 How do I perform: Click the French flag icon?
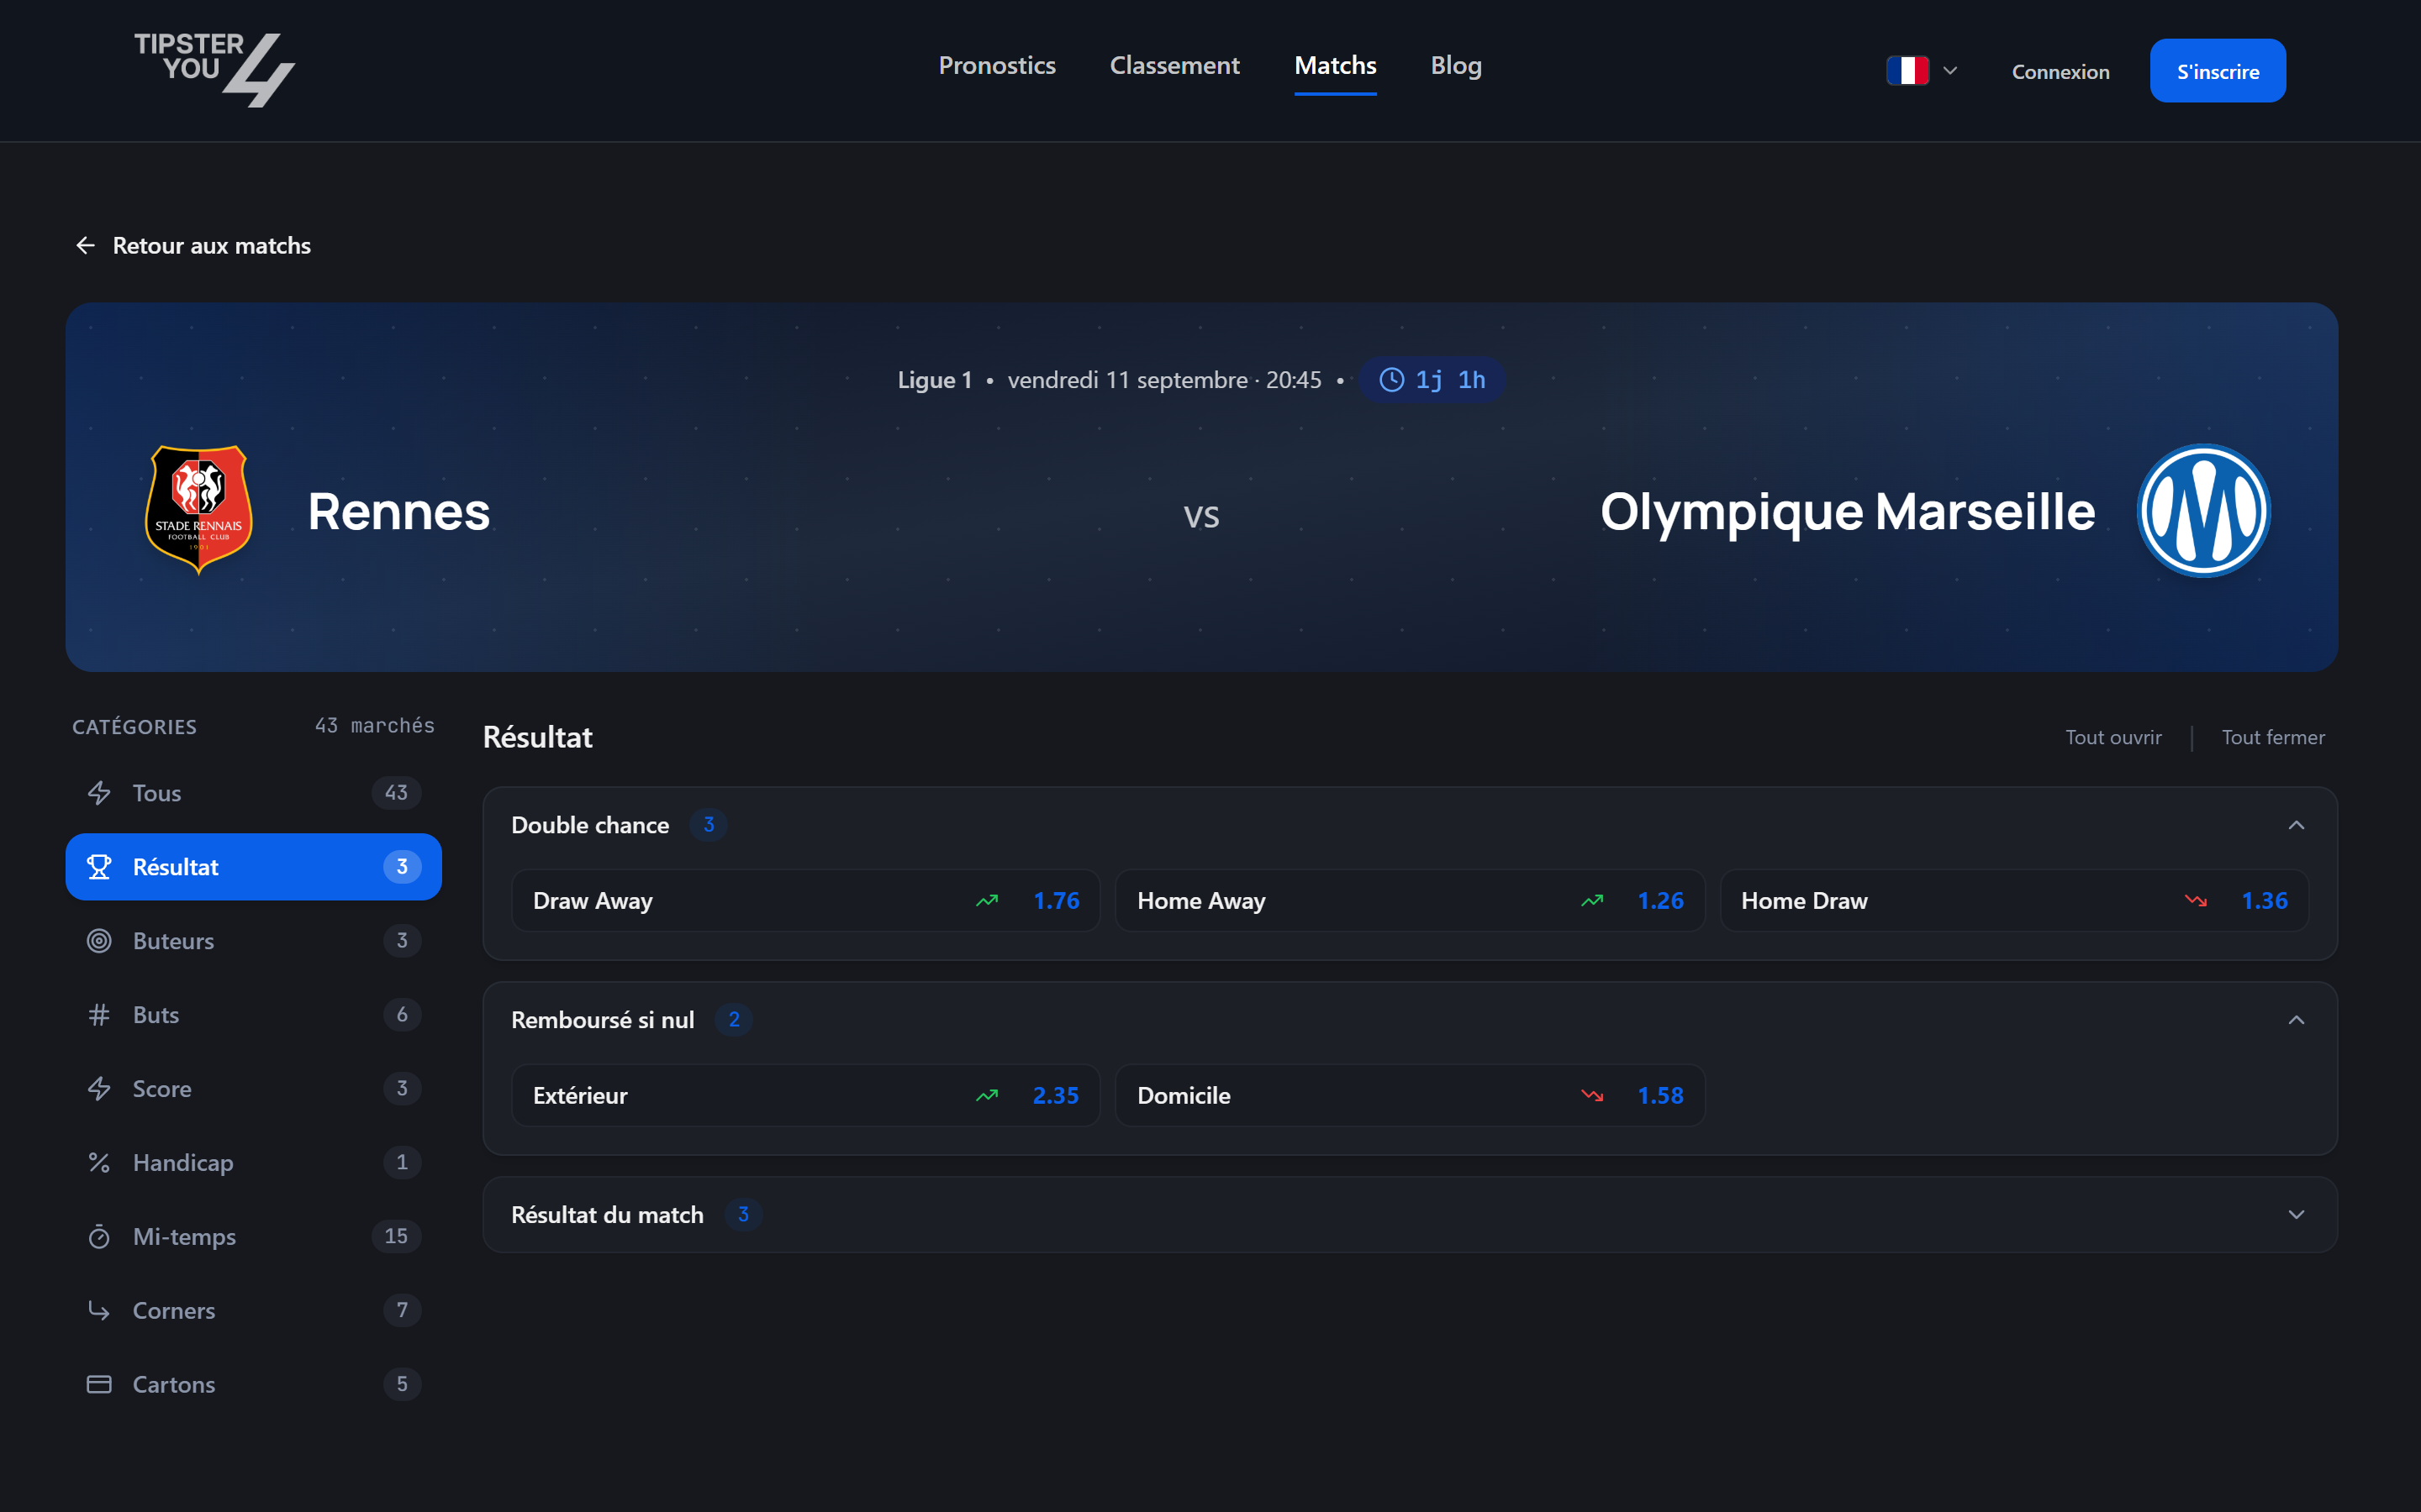pos(1907,71)
